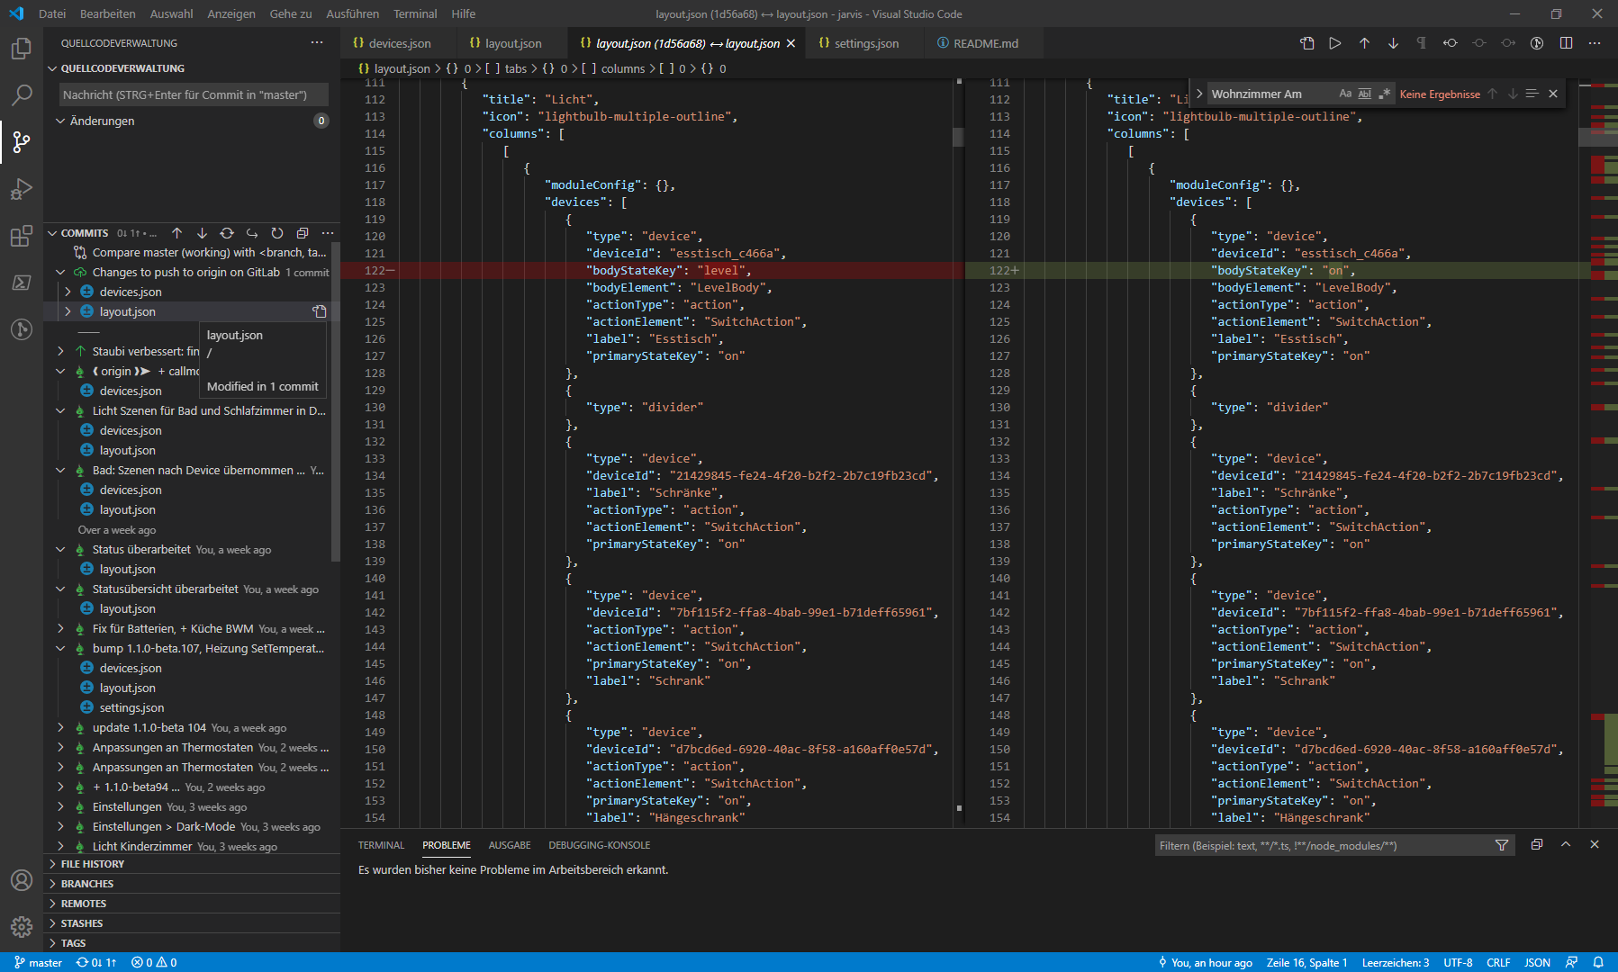
Task: Open the Manage gear icon
Action: 22,926
